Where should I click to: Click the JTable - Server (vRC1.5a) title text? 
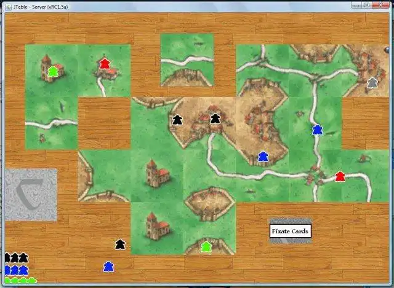click(x=41, y=7)
